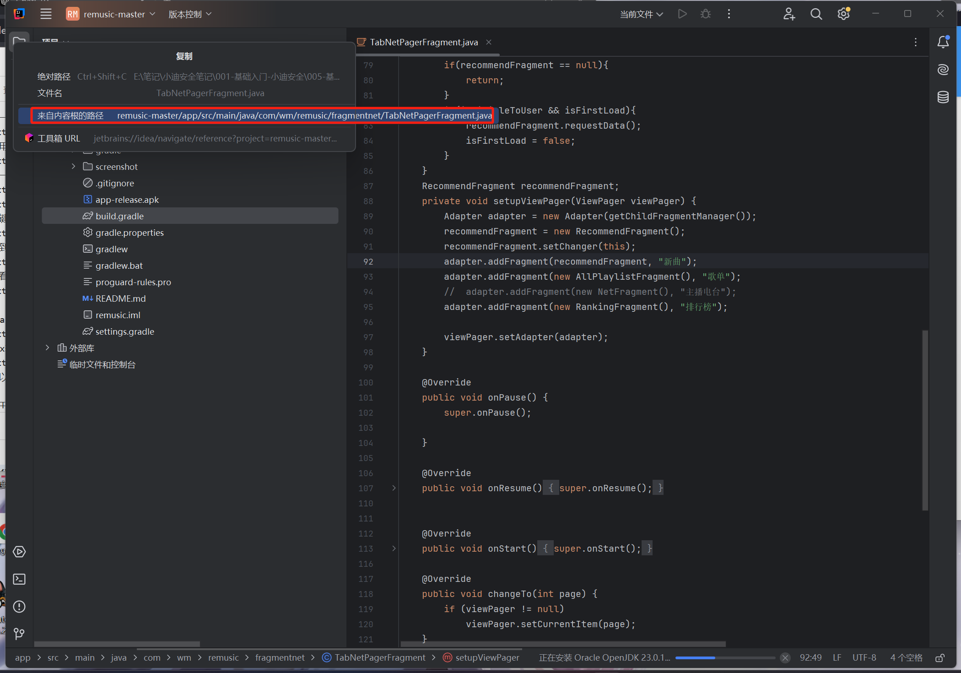The width and height of the screenshot is (961, 673).
Task: Open the Services tool window icon
Action: coord(19,552)
